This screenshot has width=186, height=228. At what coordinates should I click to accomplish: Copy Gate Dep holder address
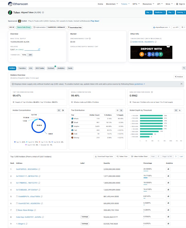click(x=43, y=217)
